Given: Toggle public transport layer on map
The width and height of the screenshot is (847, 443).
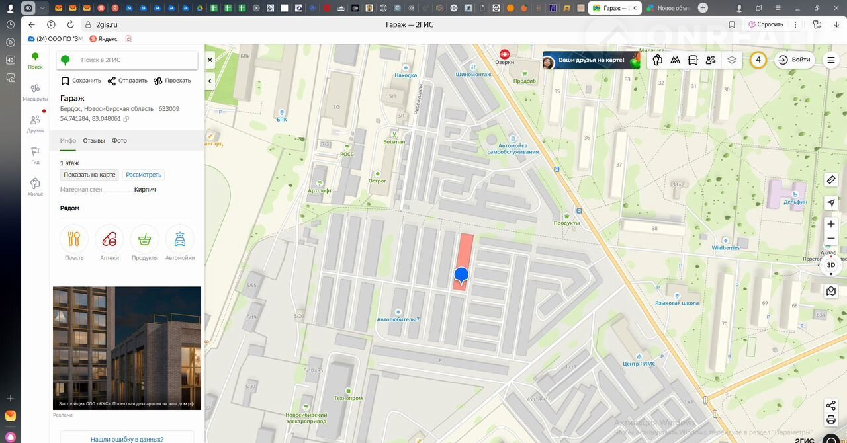Looking at the screenshot, I should [x=693, y=60].
